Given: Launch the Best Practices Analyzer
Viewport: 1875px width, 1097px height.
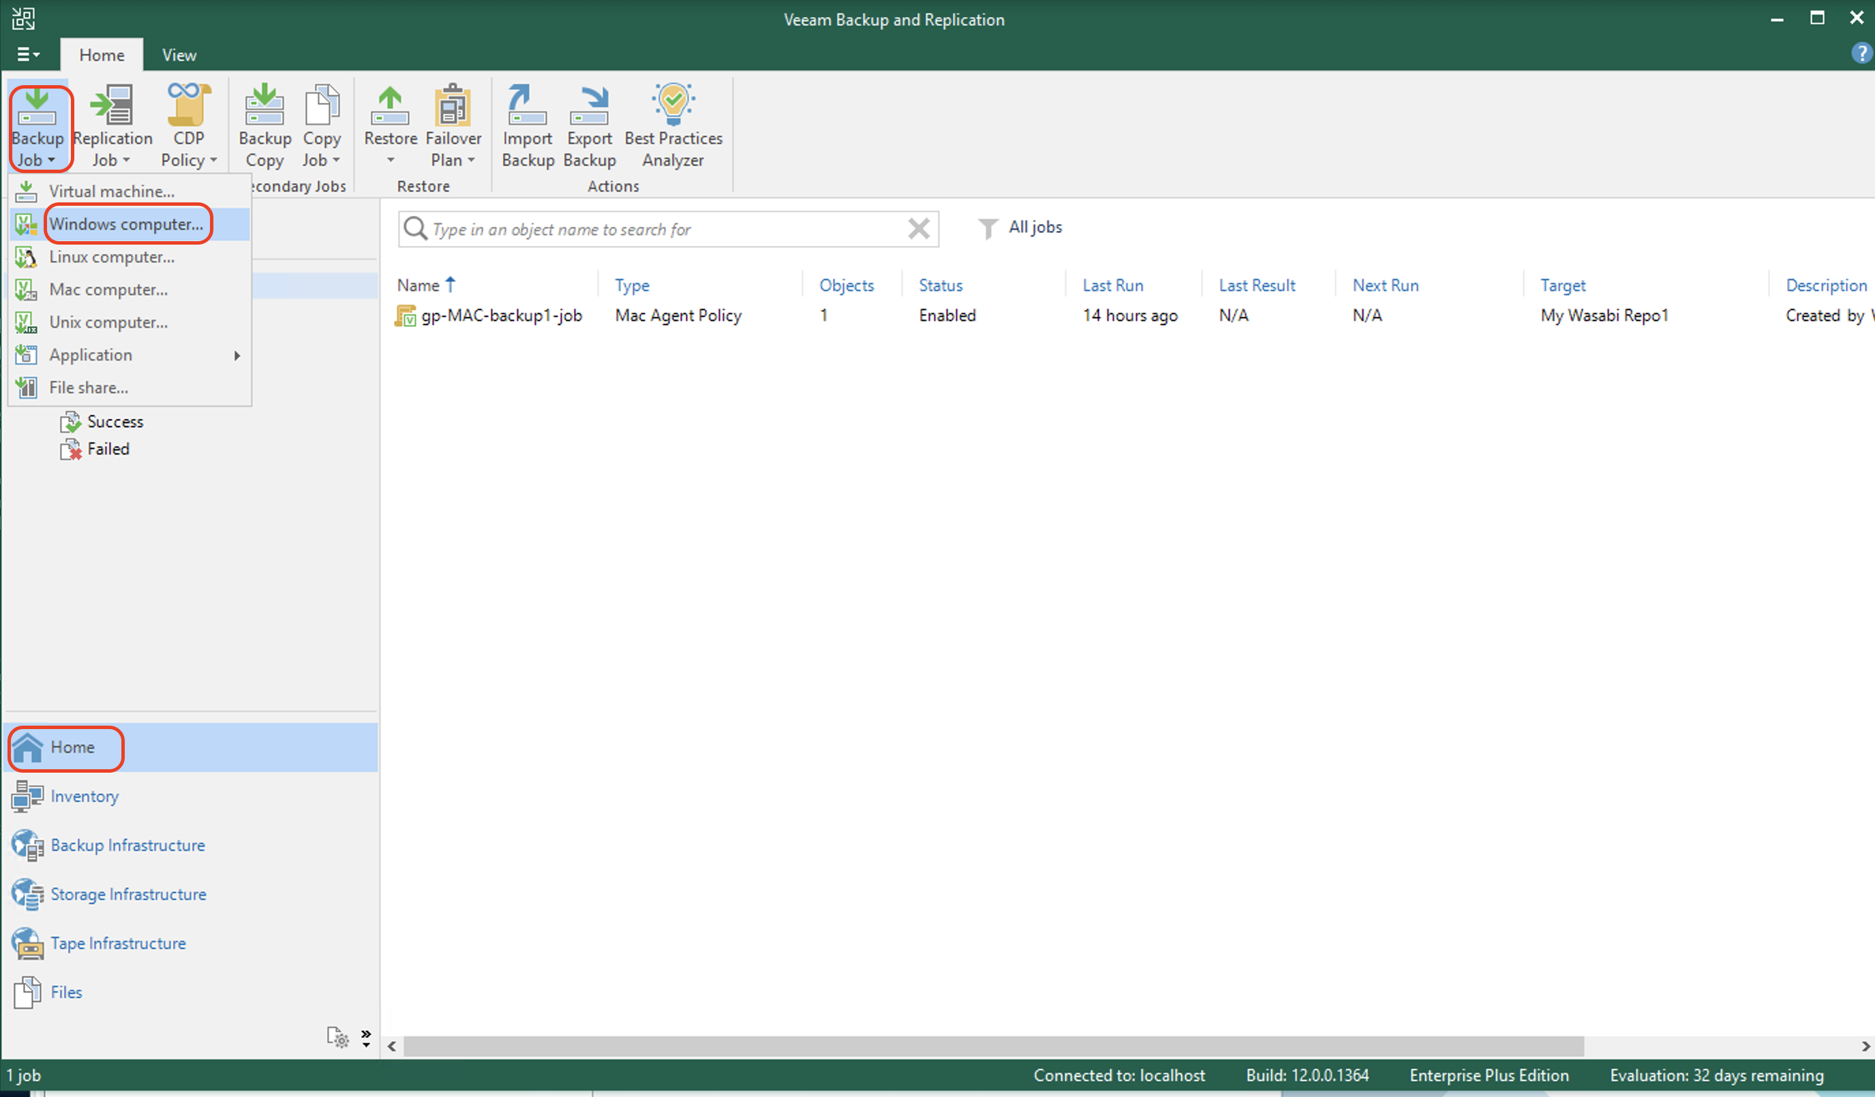Looking at the screenshot, I should [674, 127].
